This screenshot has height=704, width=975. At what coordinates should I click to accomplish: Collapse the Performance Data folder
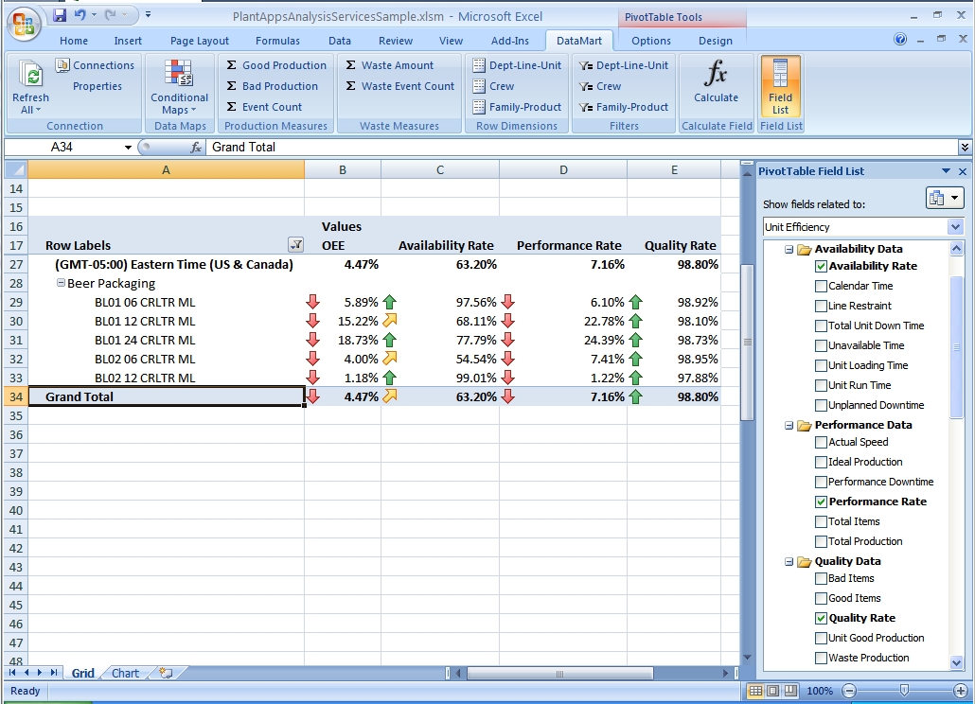(x=789, y=426)
